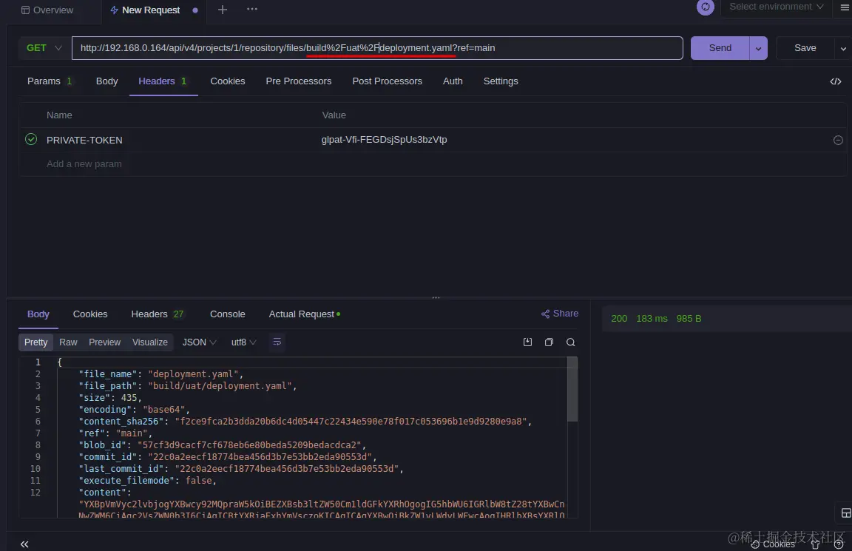Click the Save button

pyautogui.click(x=805, y=48)
